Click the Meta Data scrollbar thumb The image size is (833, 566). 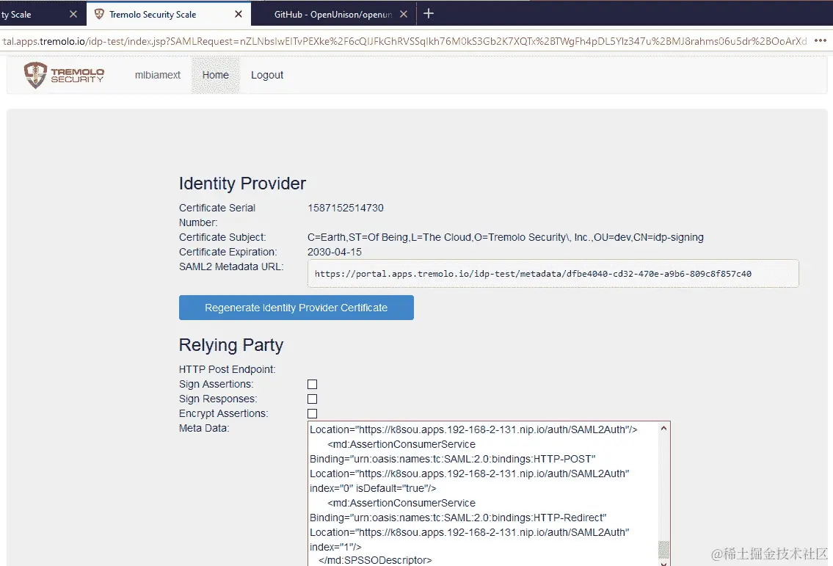[x=663, y=550]
